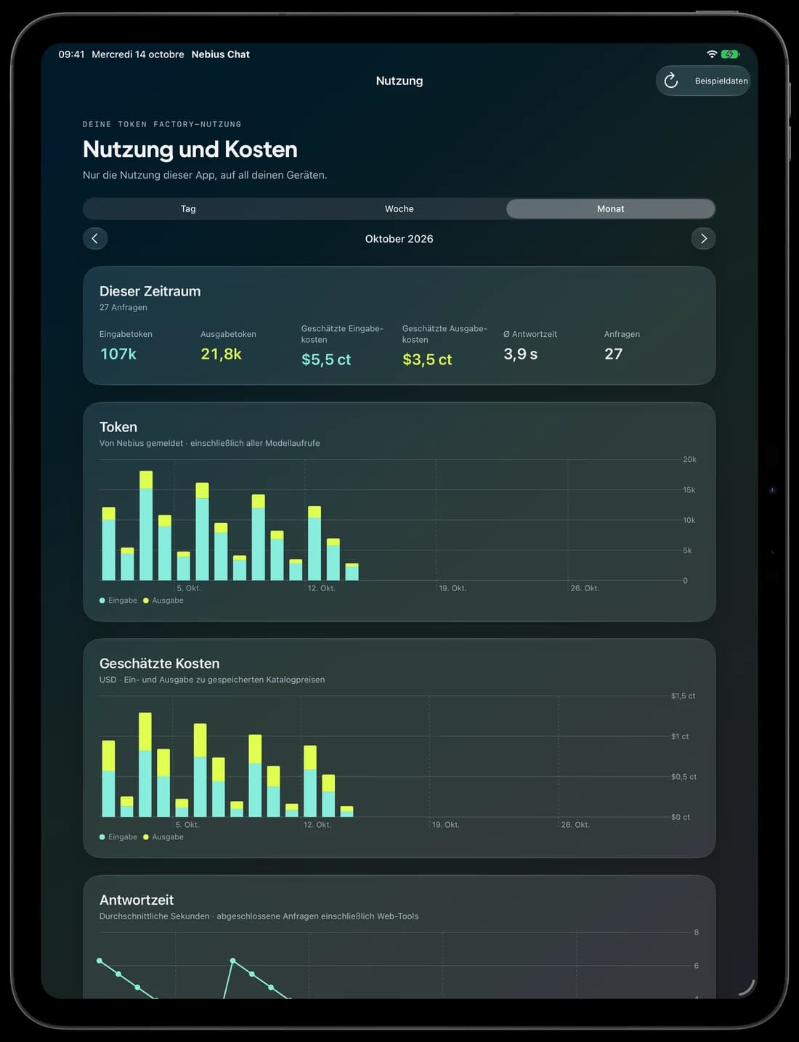This screenshot has width=799, height=1042.
Task: Select the Monat tab
Action: coord(610,208)
